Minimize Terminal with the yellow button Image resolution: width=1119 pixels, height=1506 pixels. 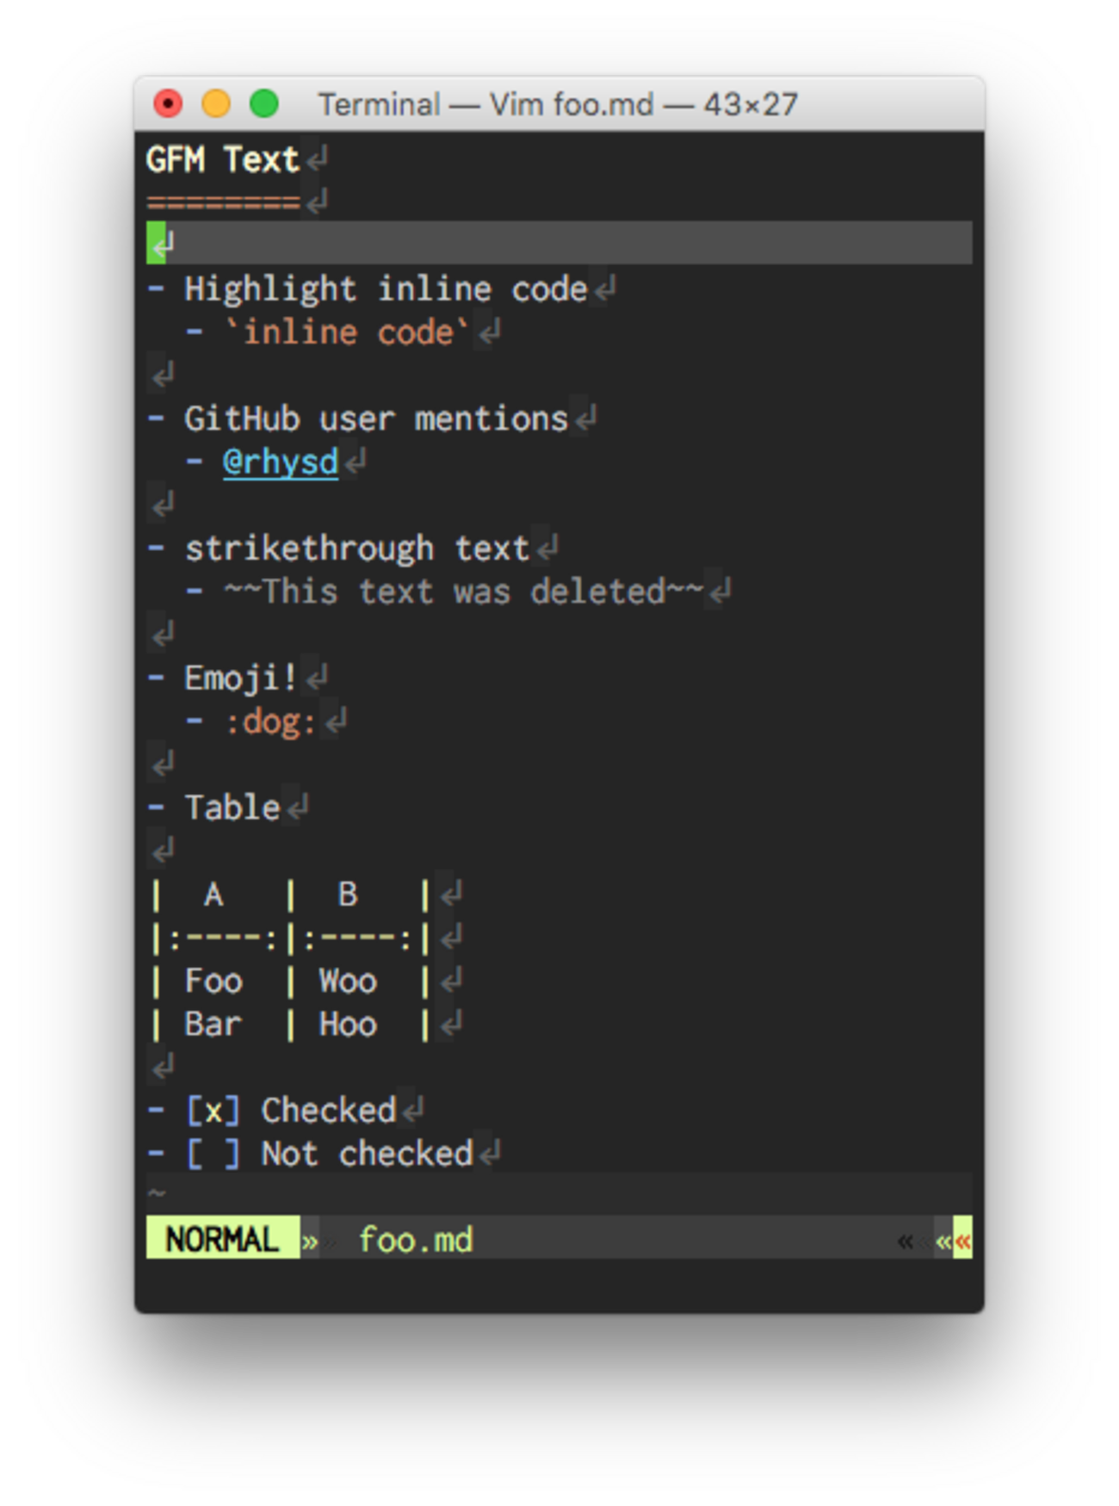(x=216, y=104)
